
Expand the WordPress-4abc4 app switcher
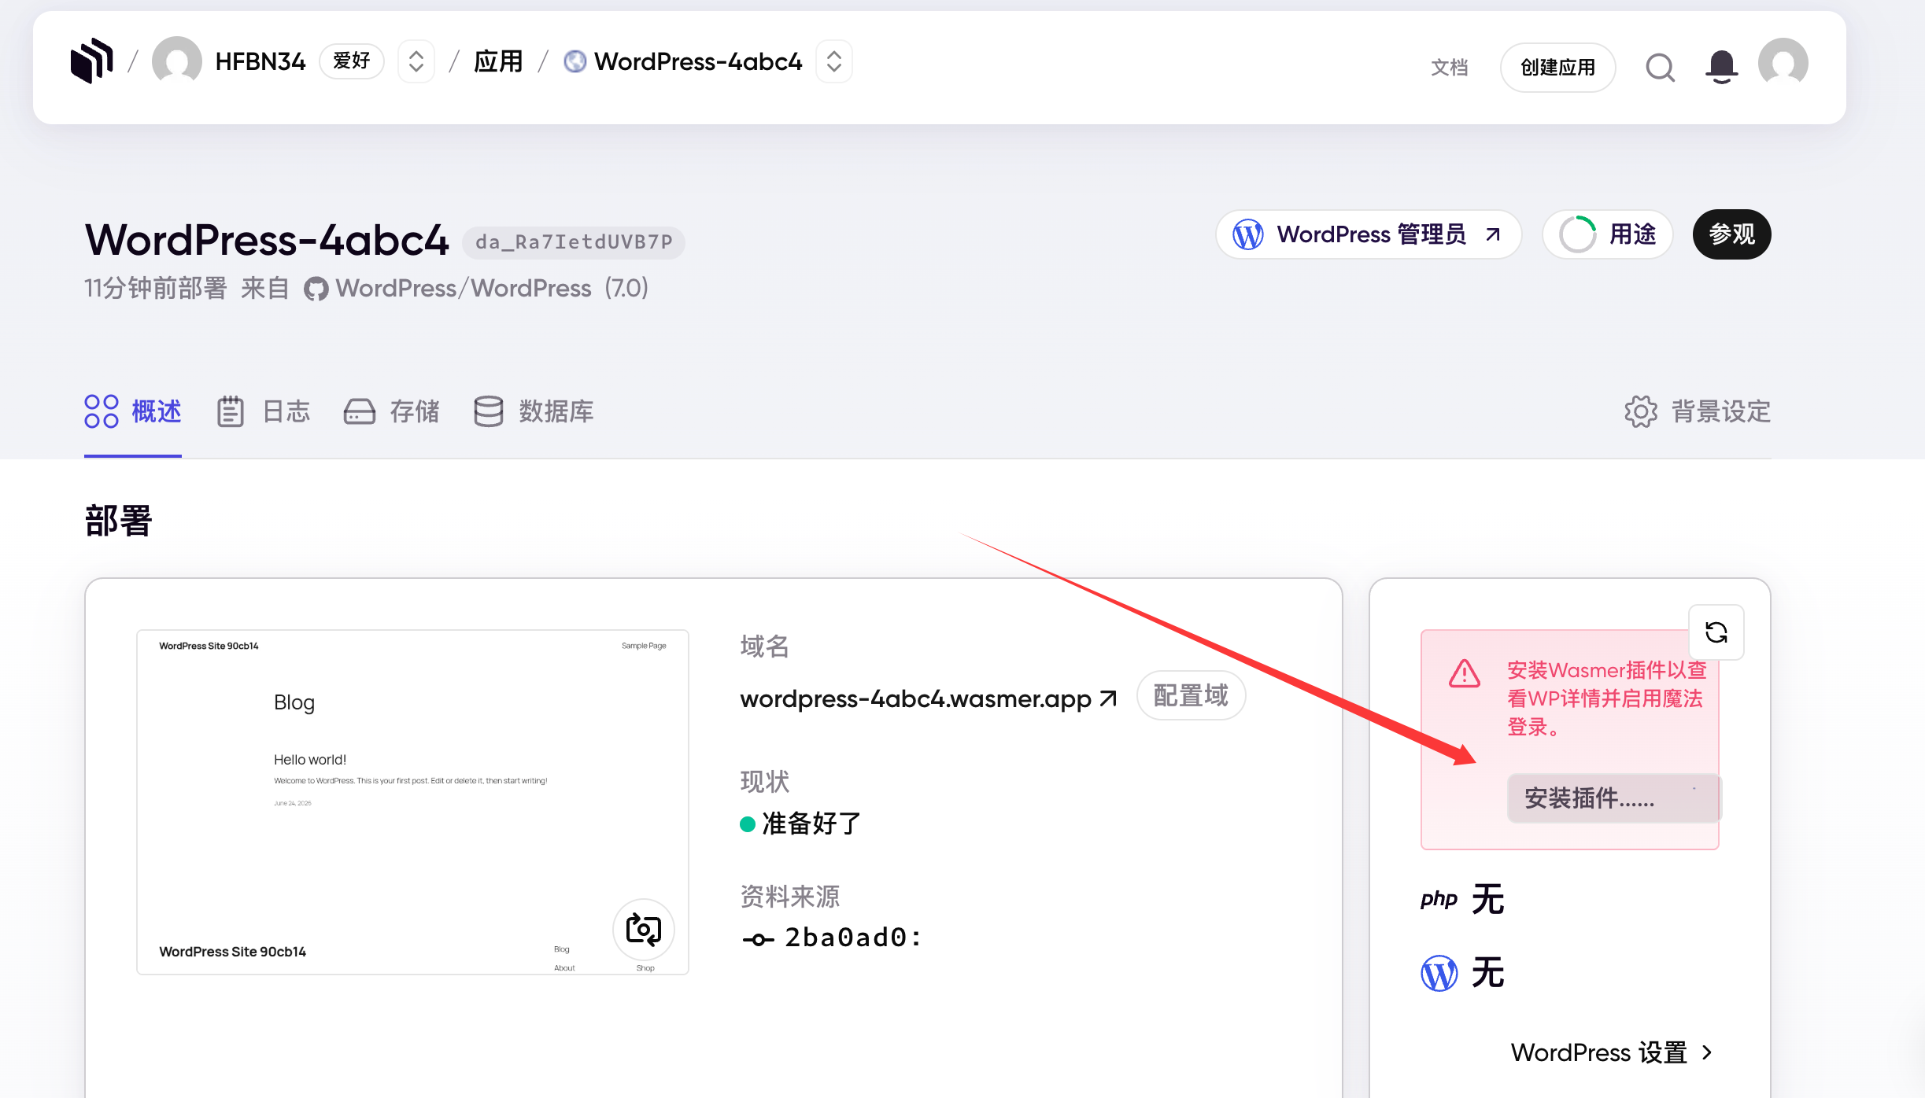coord(834,61)
